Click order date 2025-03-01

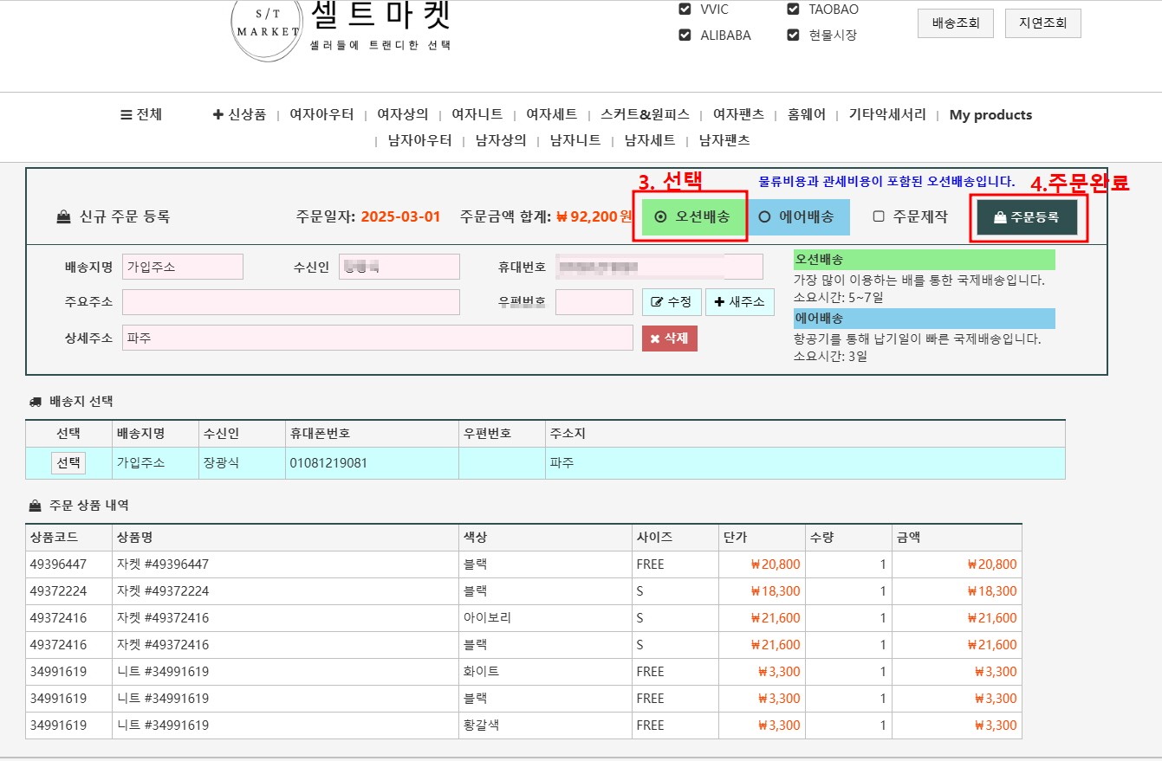pyautogui.click(x=401, y=216)
